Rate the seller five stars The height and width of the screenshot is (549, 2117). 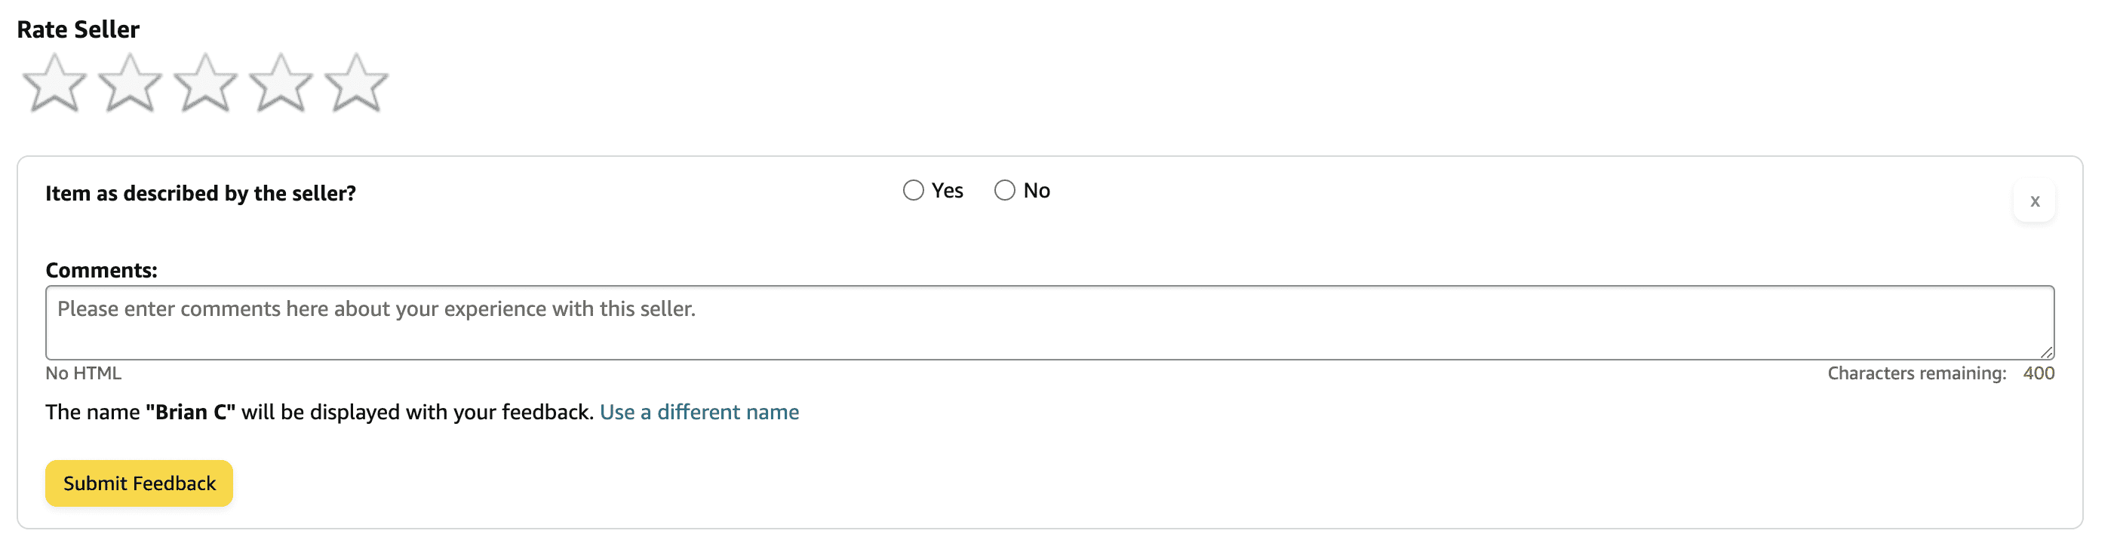pos(357,83)
